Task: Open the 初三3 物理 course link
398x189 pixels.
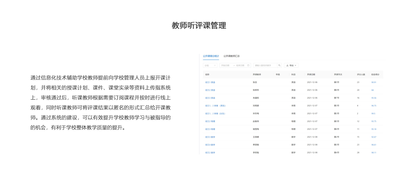Action: point(210,129)
